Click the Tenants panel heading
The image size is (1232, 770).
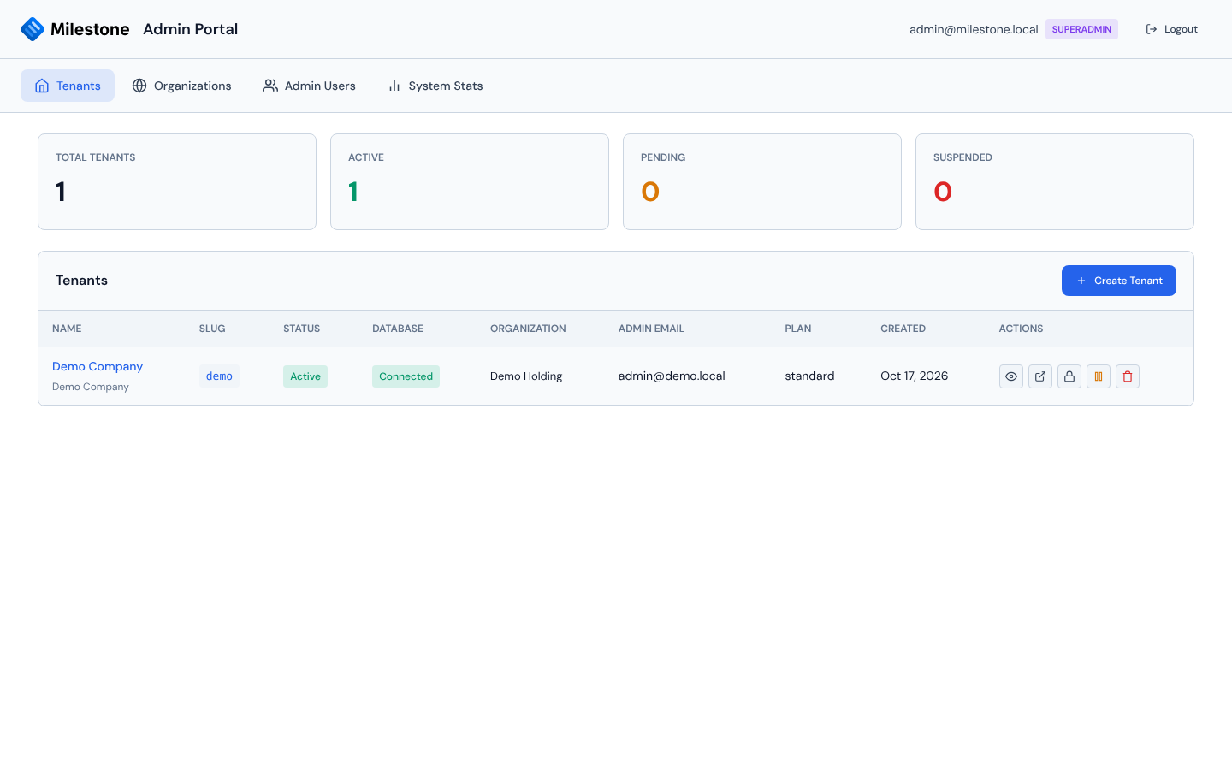82,281
